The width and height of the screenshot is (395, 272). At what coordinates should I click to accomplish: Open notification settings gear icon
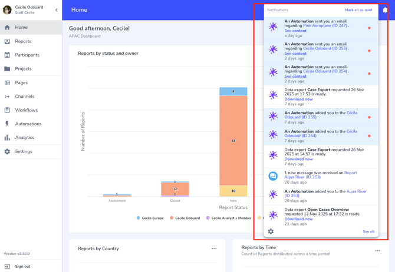(x=271, y=231)
